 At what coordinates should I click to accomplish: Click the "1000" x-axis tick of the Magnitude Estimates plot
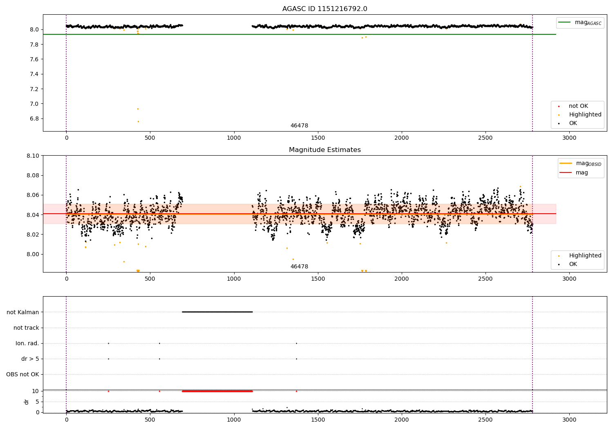click(234, 279)
